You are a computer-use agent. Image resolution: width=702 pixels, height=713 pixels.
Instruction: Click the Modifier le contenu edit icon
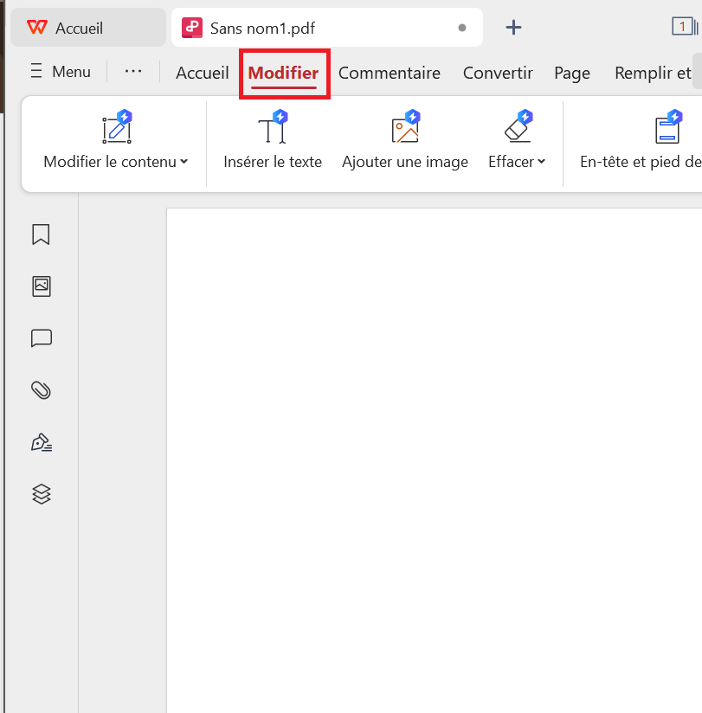pos(117,127)
